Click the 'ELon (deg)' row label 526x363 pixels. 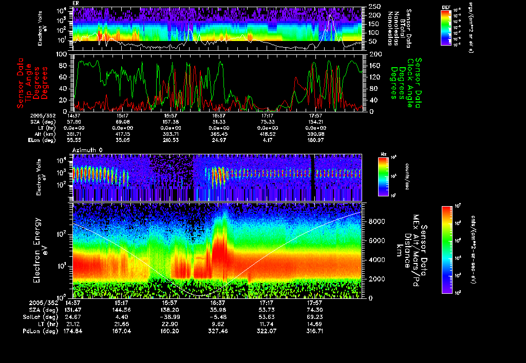pos(42,140)
